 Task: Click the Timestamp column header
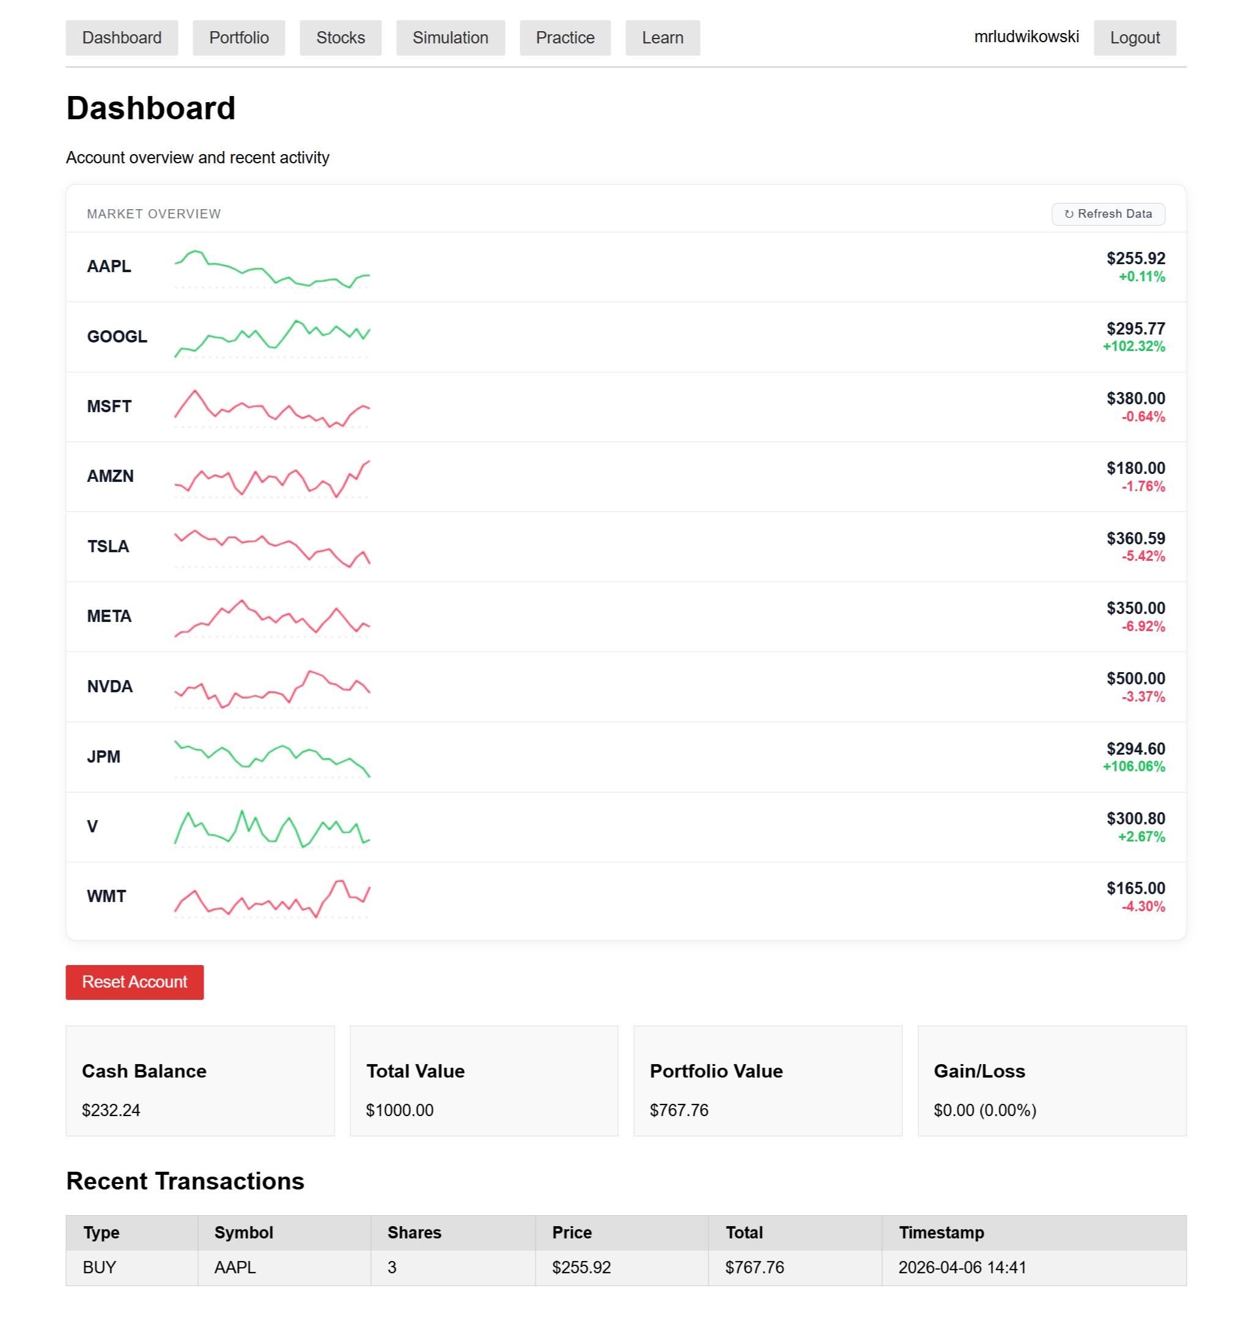[1034, 1233]
